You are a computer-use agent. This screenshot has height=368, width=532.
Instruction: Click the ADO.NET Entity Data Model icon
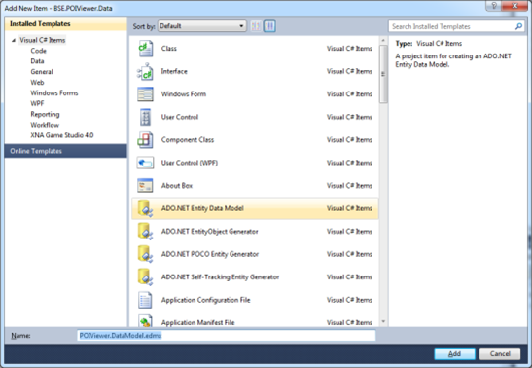(x=145, y=208)
